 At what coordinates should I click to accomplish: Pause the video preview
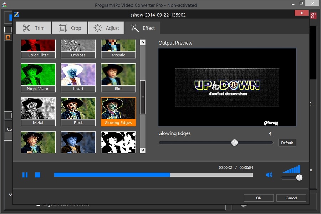(x=25, y=175)
